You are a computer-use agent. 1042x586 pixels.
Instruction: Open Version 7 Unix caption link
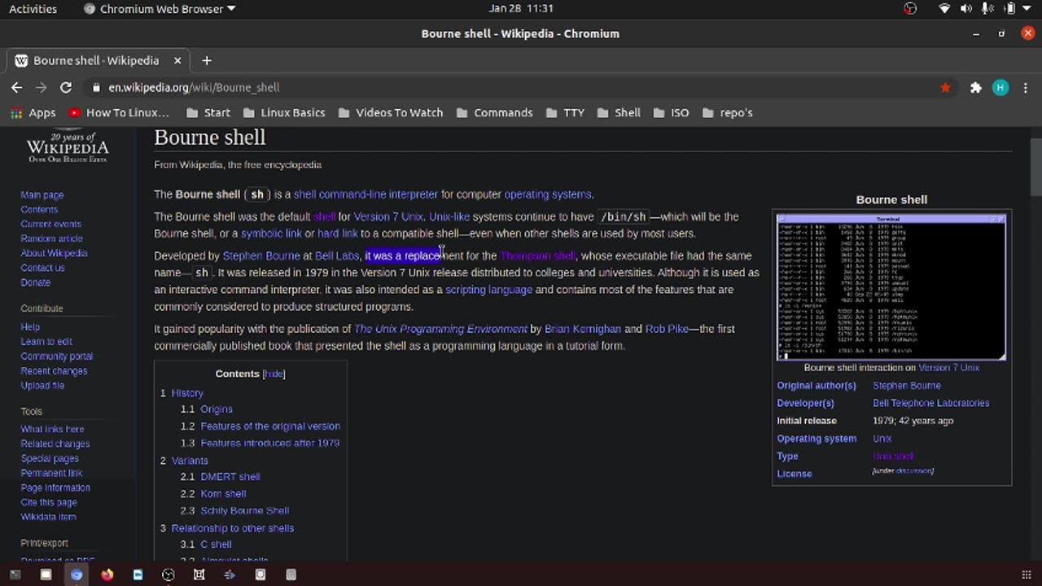(948, 368)
